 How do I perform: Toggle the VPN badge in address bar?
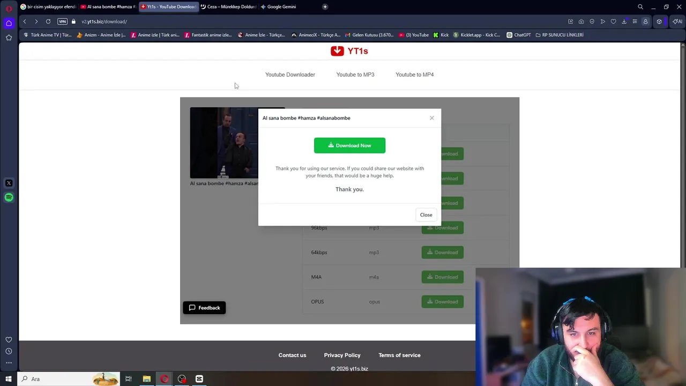(62, 21)
